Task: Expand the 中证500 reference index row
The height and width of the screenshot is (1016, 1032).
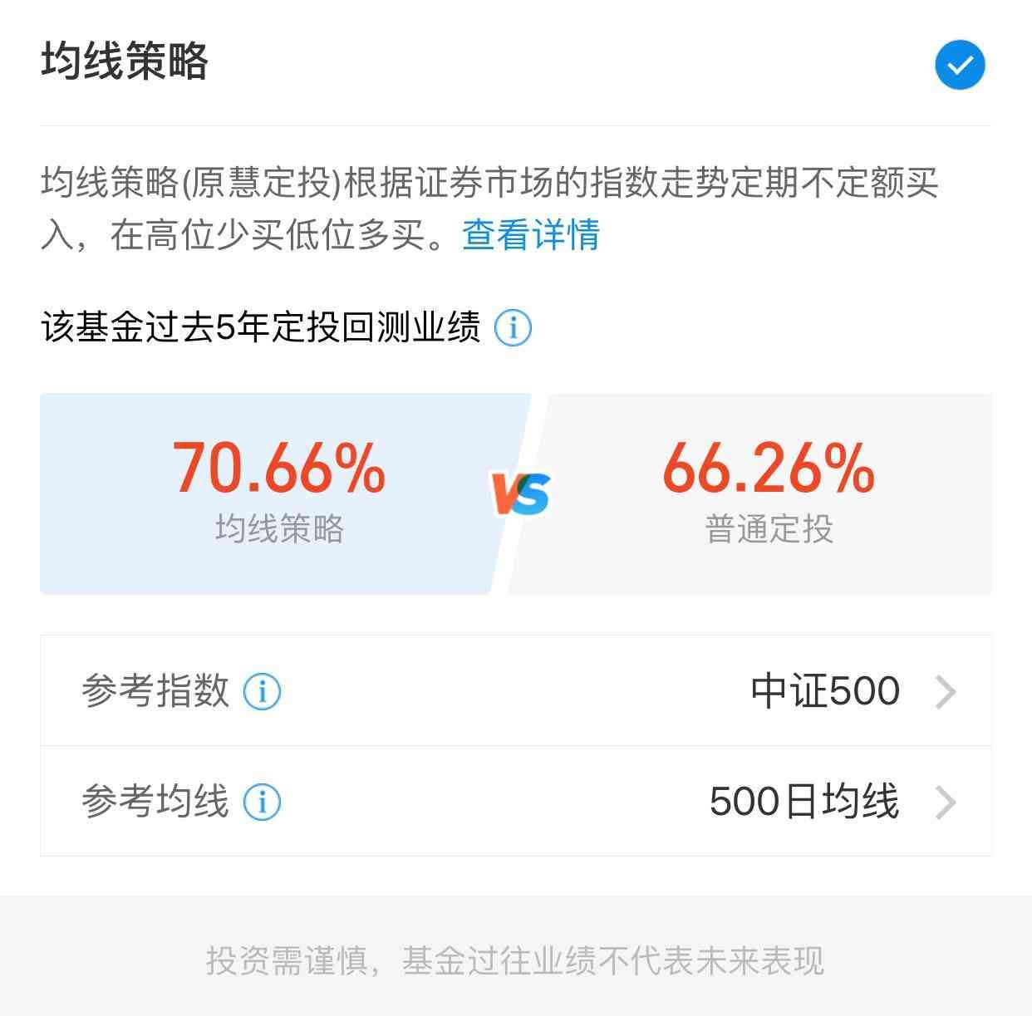Action: click(944, 690)
